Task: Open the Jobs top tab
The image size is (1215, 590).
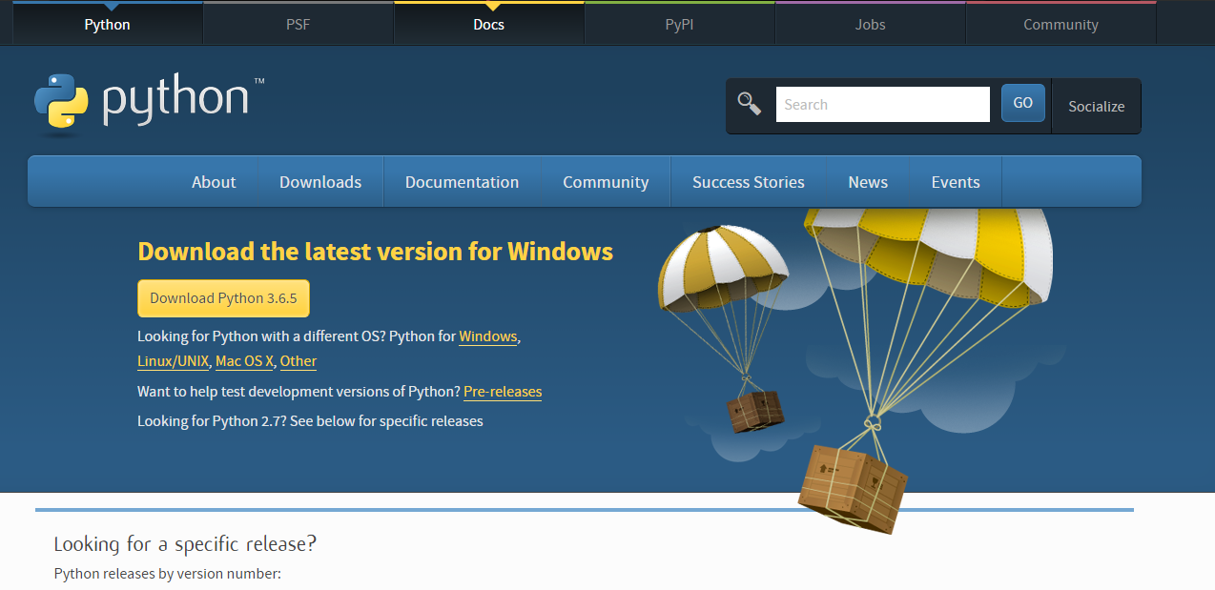Action: coord(870,24)
